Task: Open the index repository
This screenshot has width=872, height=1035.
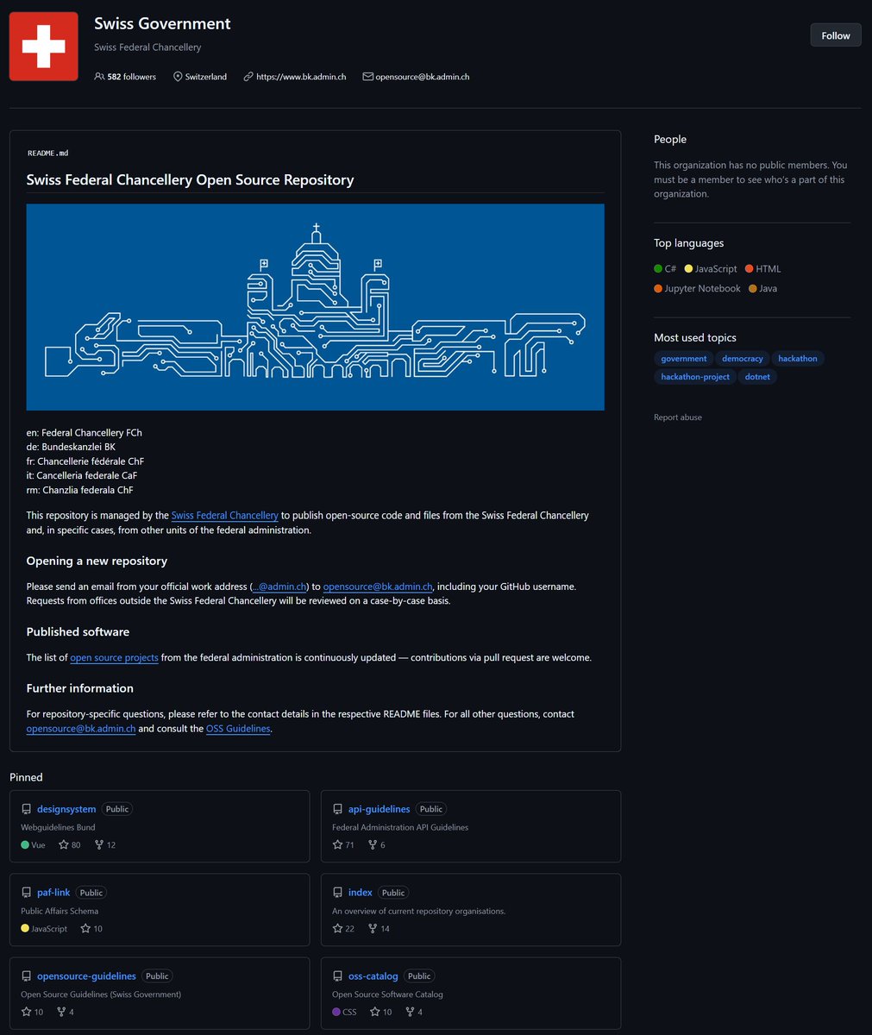Action: [361, 893]
